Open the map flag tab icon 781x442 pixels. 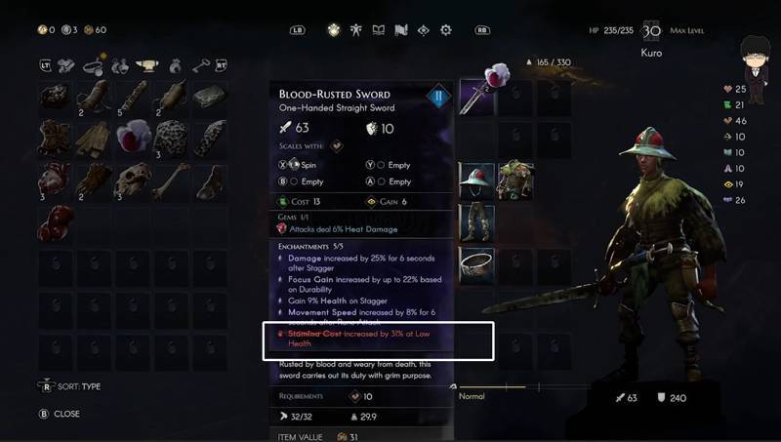(x=401, y=30)
